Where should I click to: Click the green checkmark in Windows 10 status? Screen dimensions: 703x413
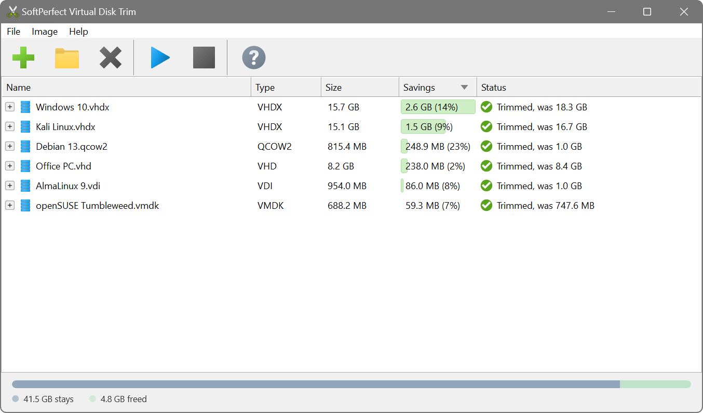(486, 107)
